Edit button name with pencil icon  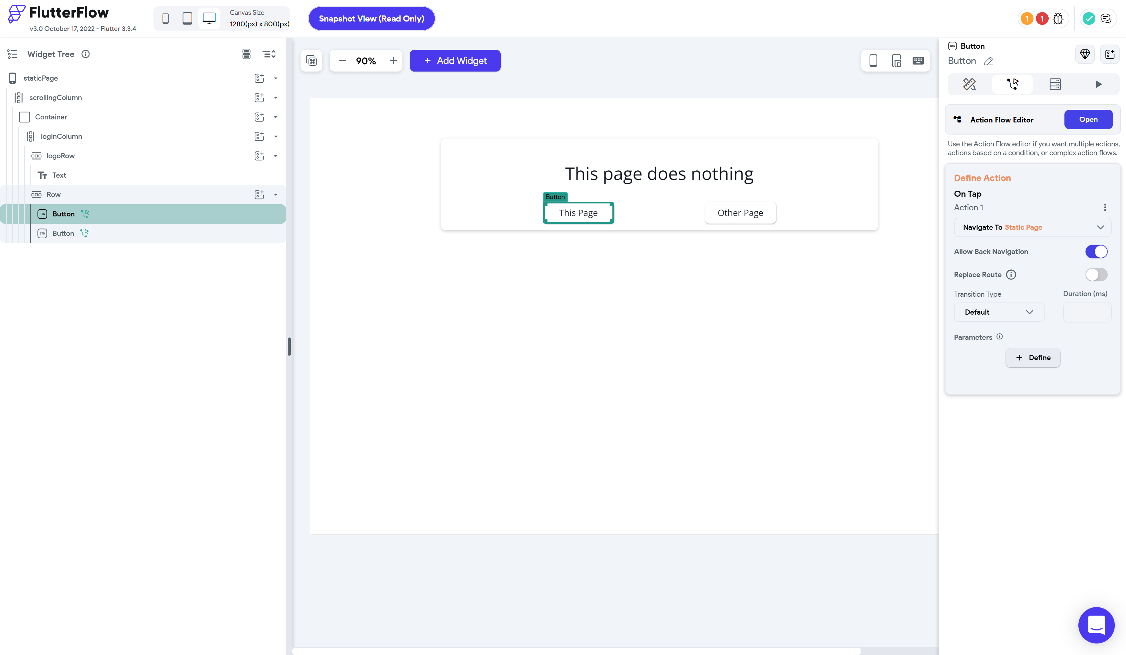[988, 61]
